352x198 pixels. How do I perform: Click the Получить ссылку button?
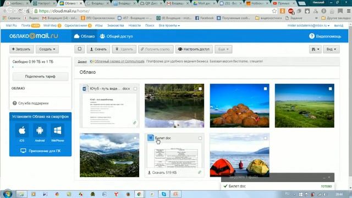(156, 49)
